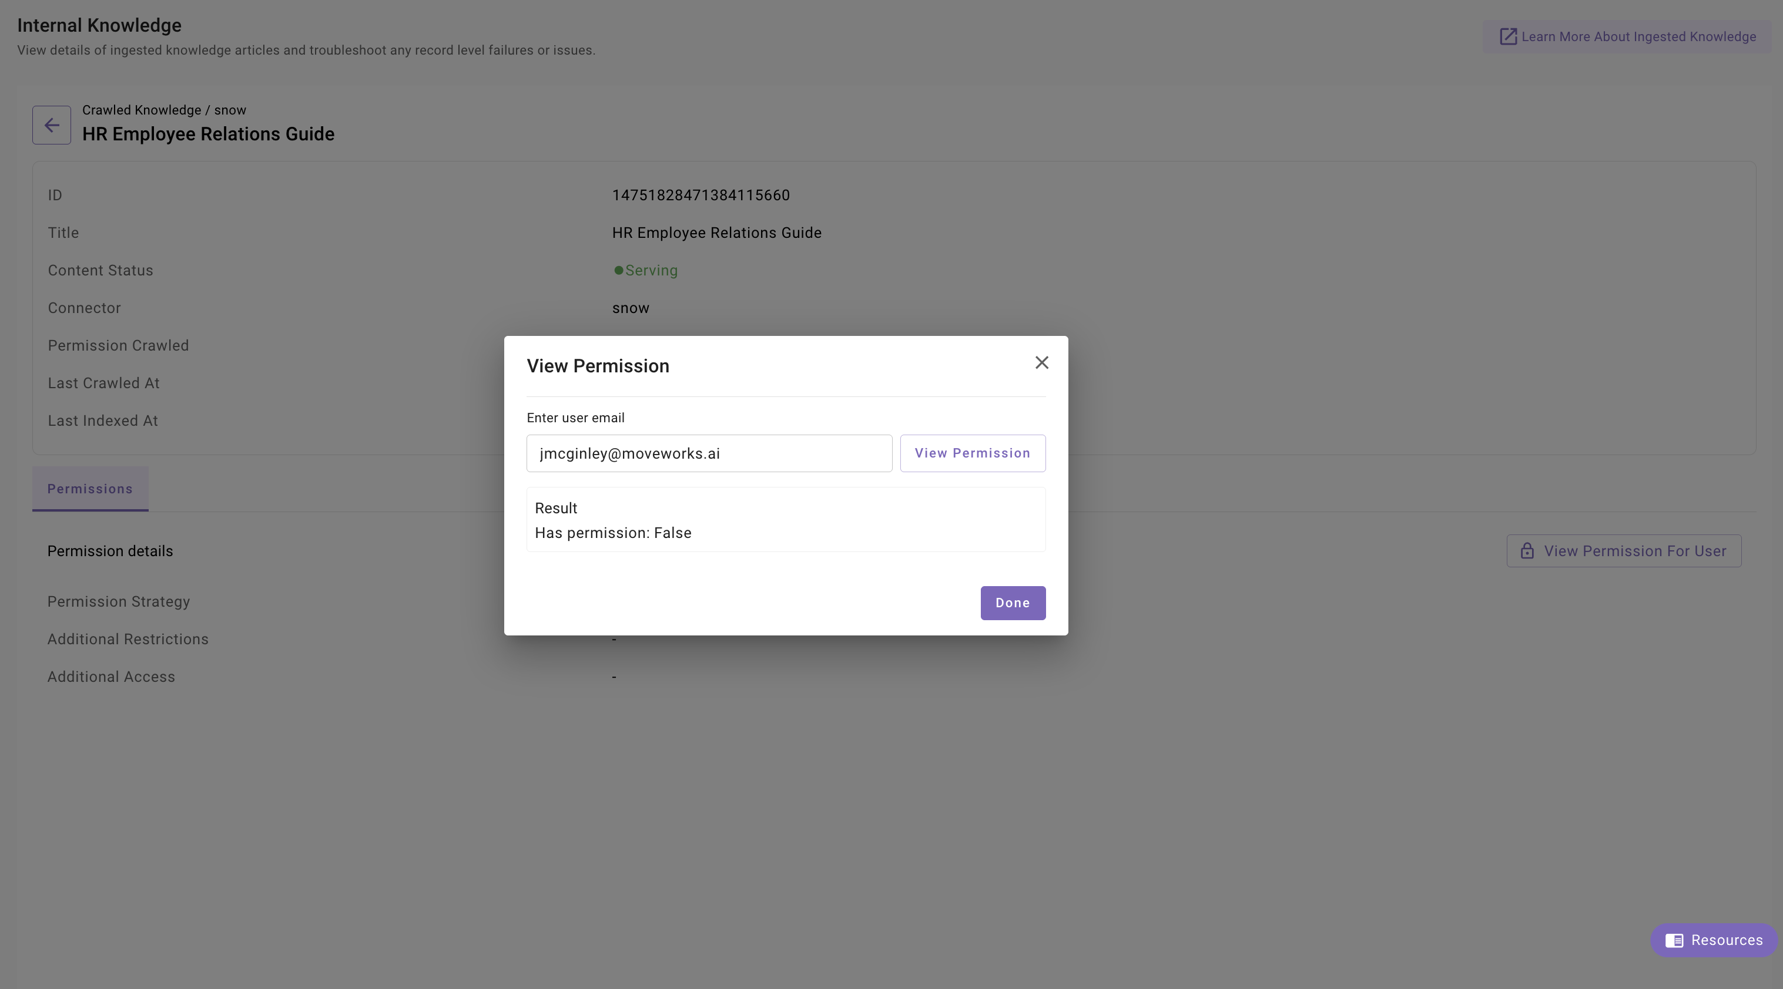Focus the user email input field

pyautogui.click(x=709, y=454)
